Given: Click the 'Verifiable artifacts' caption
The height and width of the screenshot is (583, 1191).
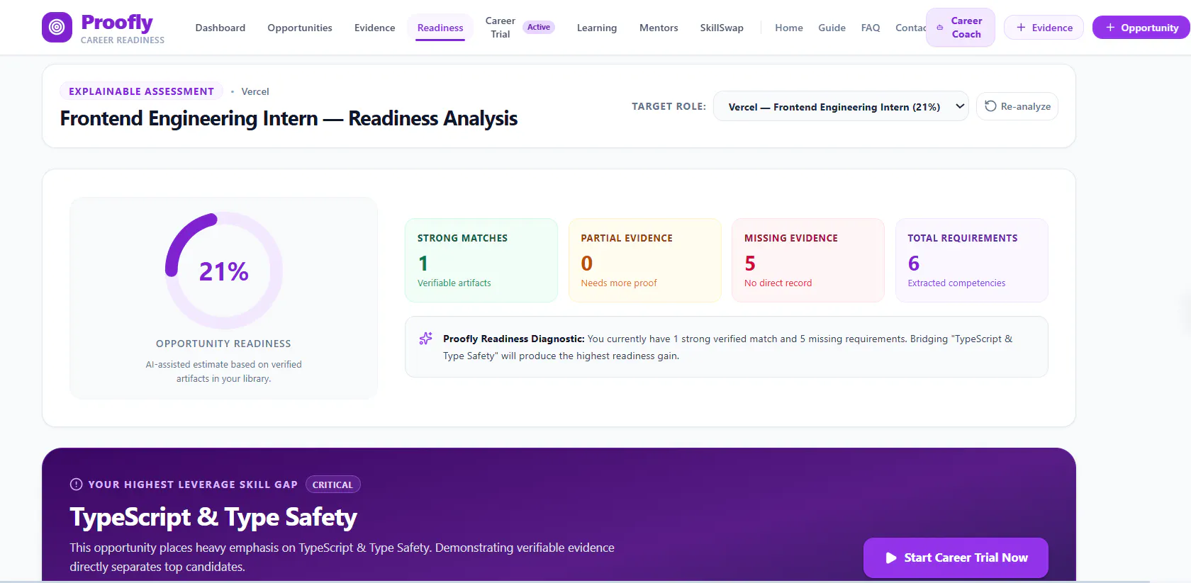Looking at the screenshot, I should 454,283.
